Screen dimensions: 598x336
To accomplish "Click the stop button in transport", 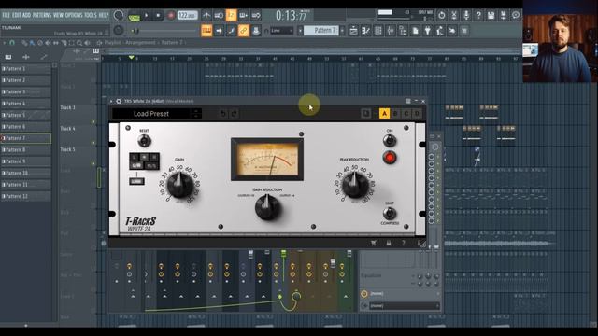I will tap(158, 16).
